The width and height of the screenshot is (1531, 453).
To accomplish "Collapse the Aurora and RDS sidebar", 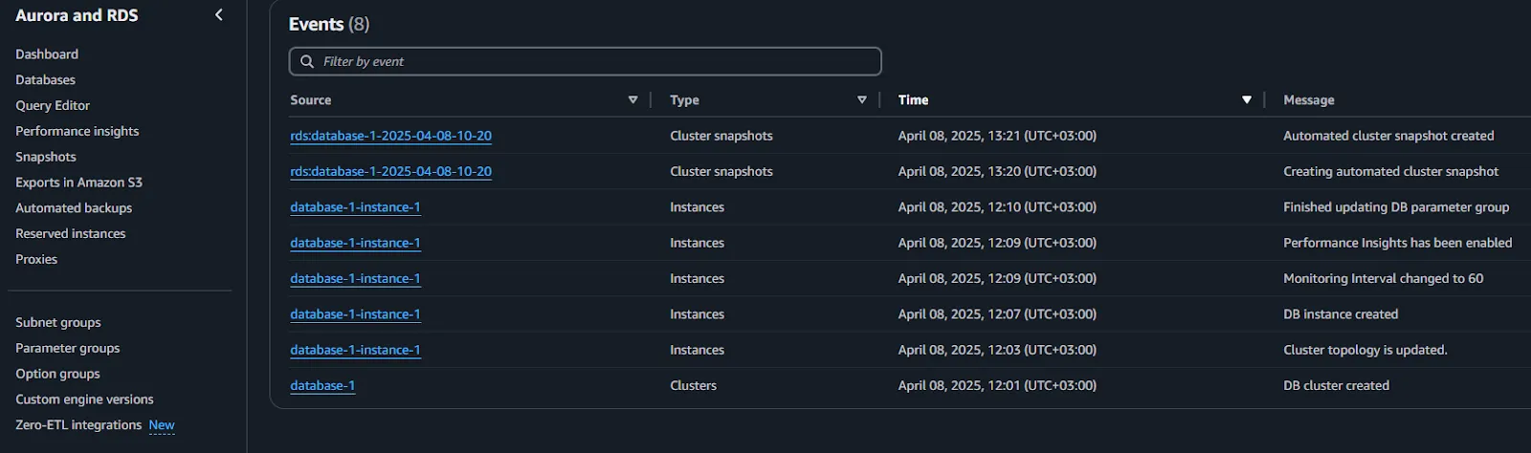I will coord(219,15).
